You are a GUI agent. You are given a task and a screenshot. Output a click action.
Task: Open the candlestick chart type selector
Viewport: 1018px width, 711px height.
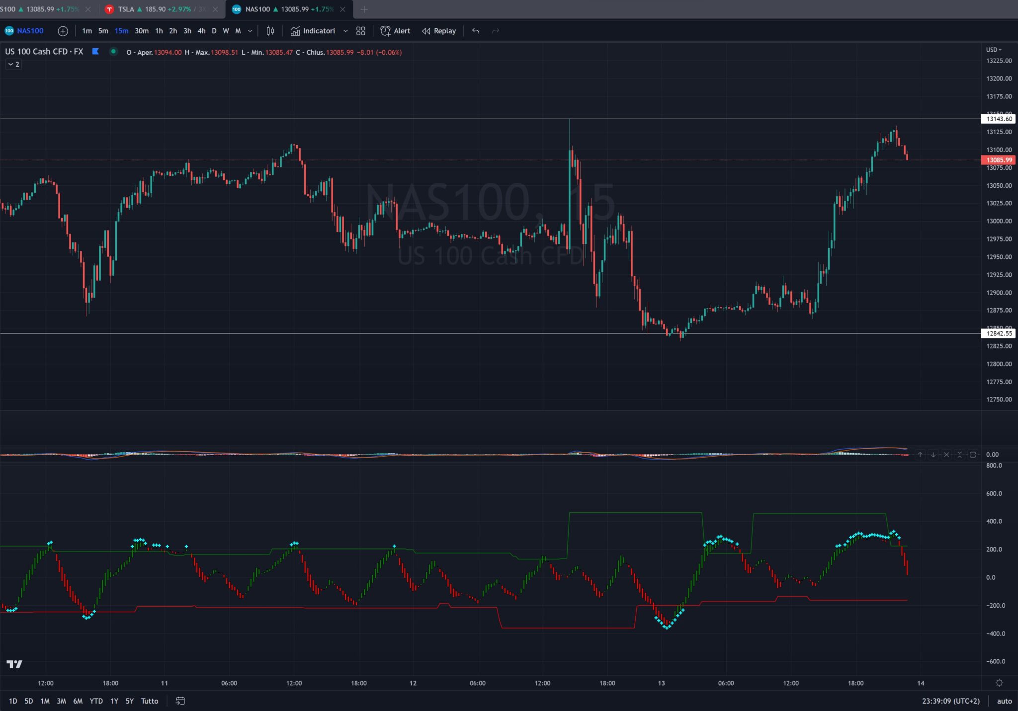[270, 31]
